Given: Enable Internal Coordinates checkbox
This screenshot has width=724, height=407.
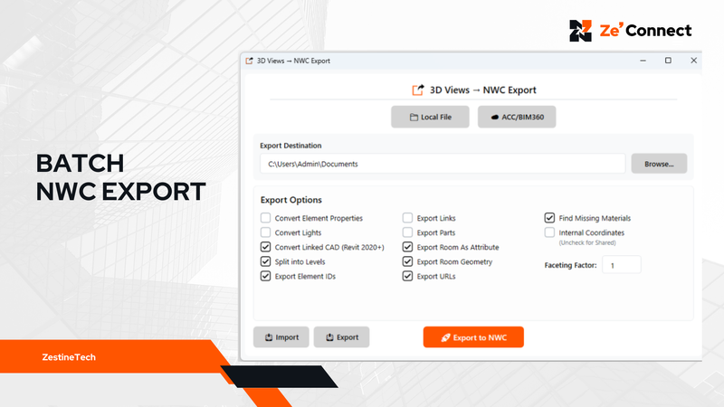Looking at the screenshot, I should pyautogui.click(x=549, y=232).
